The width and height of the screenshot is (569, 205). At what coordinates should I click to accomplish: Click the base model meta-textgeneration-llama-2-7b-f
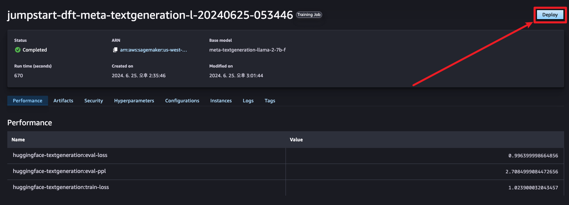pyautogui.click(x=247, y=50)
